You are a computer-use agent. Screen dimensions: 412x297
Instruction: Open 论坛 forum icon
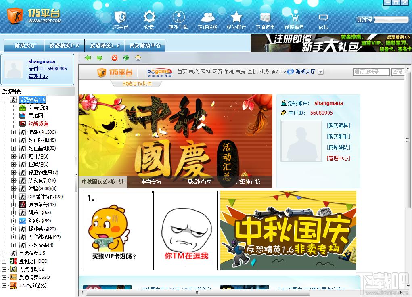(x=323, y=17)
